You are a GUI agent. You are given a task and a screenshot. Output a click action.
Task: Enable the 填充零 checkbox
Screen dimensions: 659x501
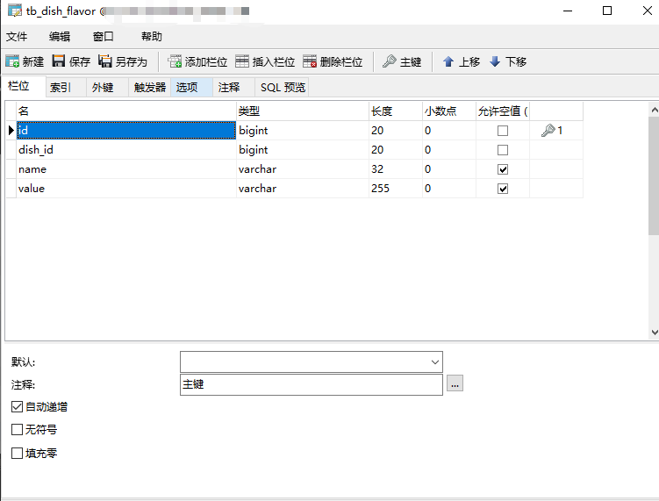17,453
